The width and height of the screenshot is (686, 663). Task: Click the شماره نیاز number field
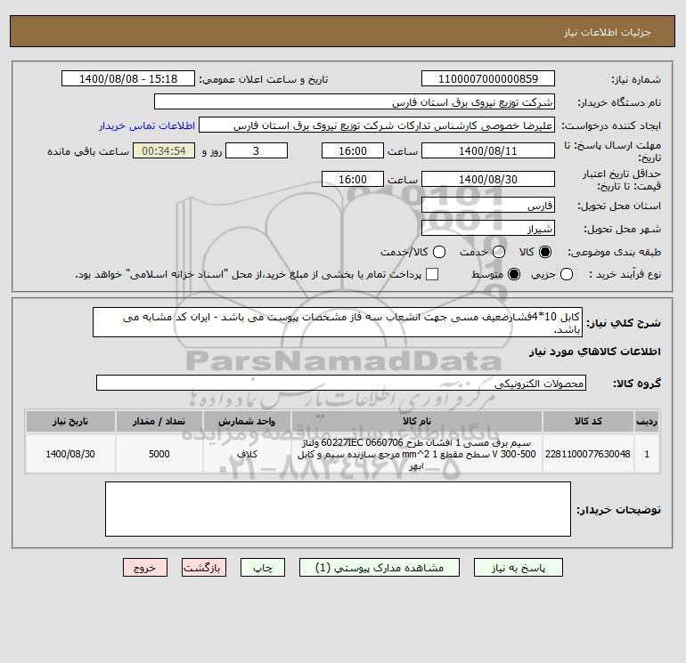click(x=488, y=79)
